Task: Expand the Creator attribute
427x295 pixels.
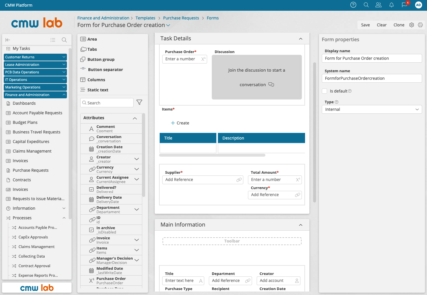Action: click(137, 159)
